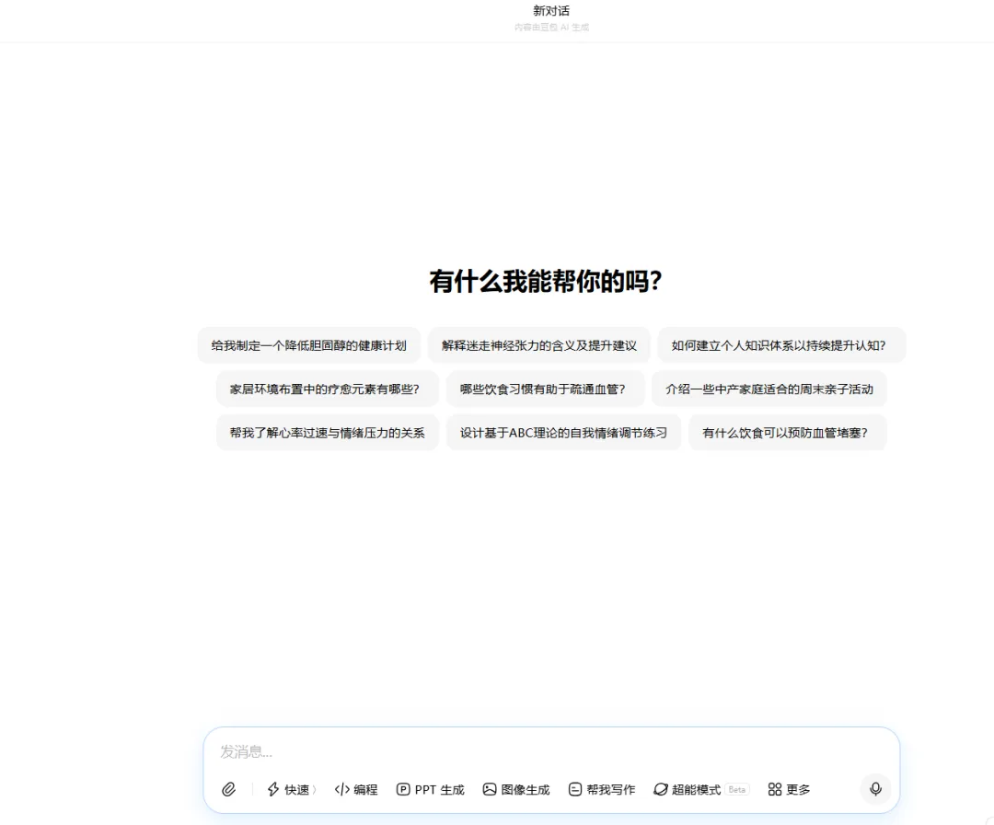Enable 超能模式 Beta mode

(701, 789)
